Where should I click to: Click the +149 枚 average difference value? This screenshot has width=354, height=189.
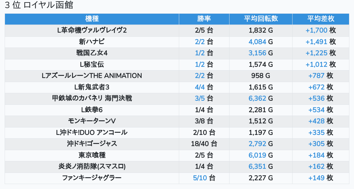point(320,178)
